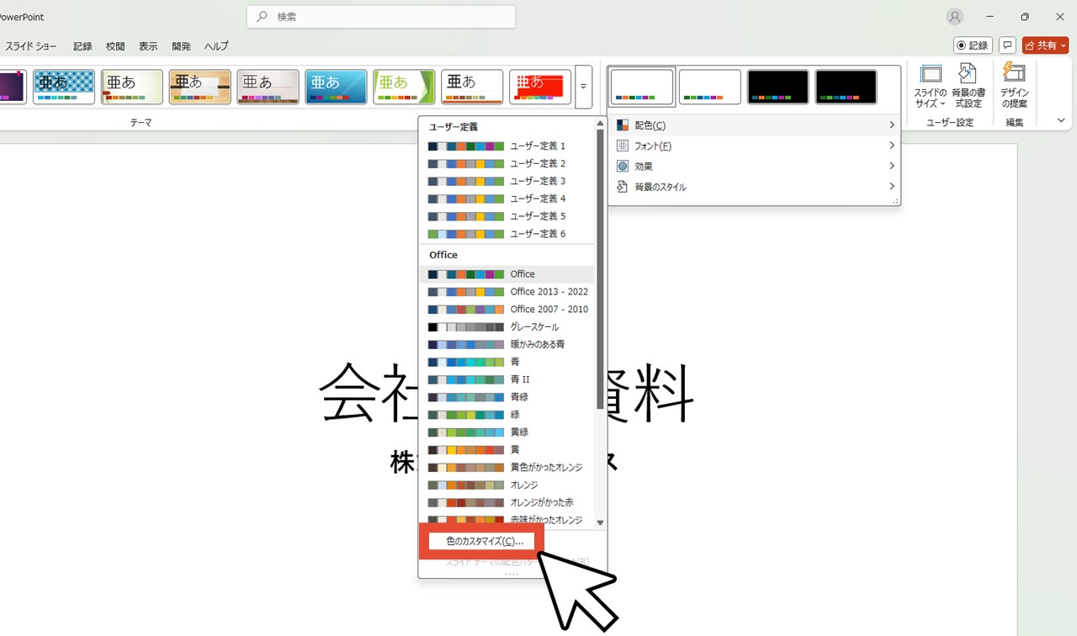Screen dimensions: 1077x636
Task: Open the 効果 menu entry
Action: pyautogui.click(x=754, y=167)
